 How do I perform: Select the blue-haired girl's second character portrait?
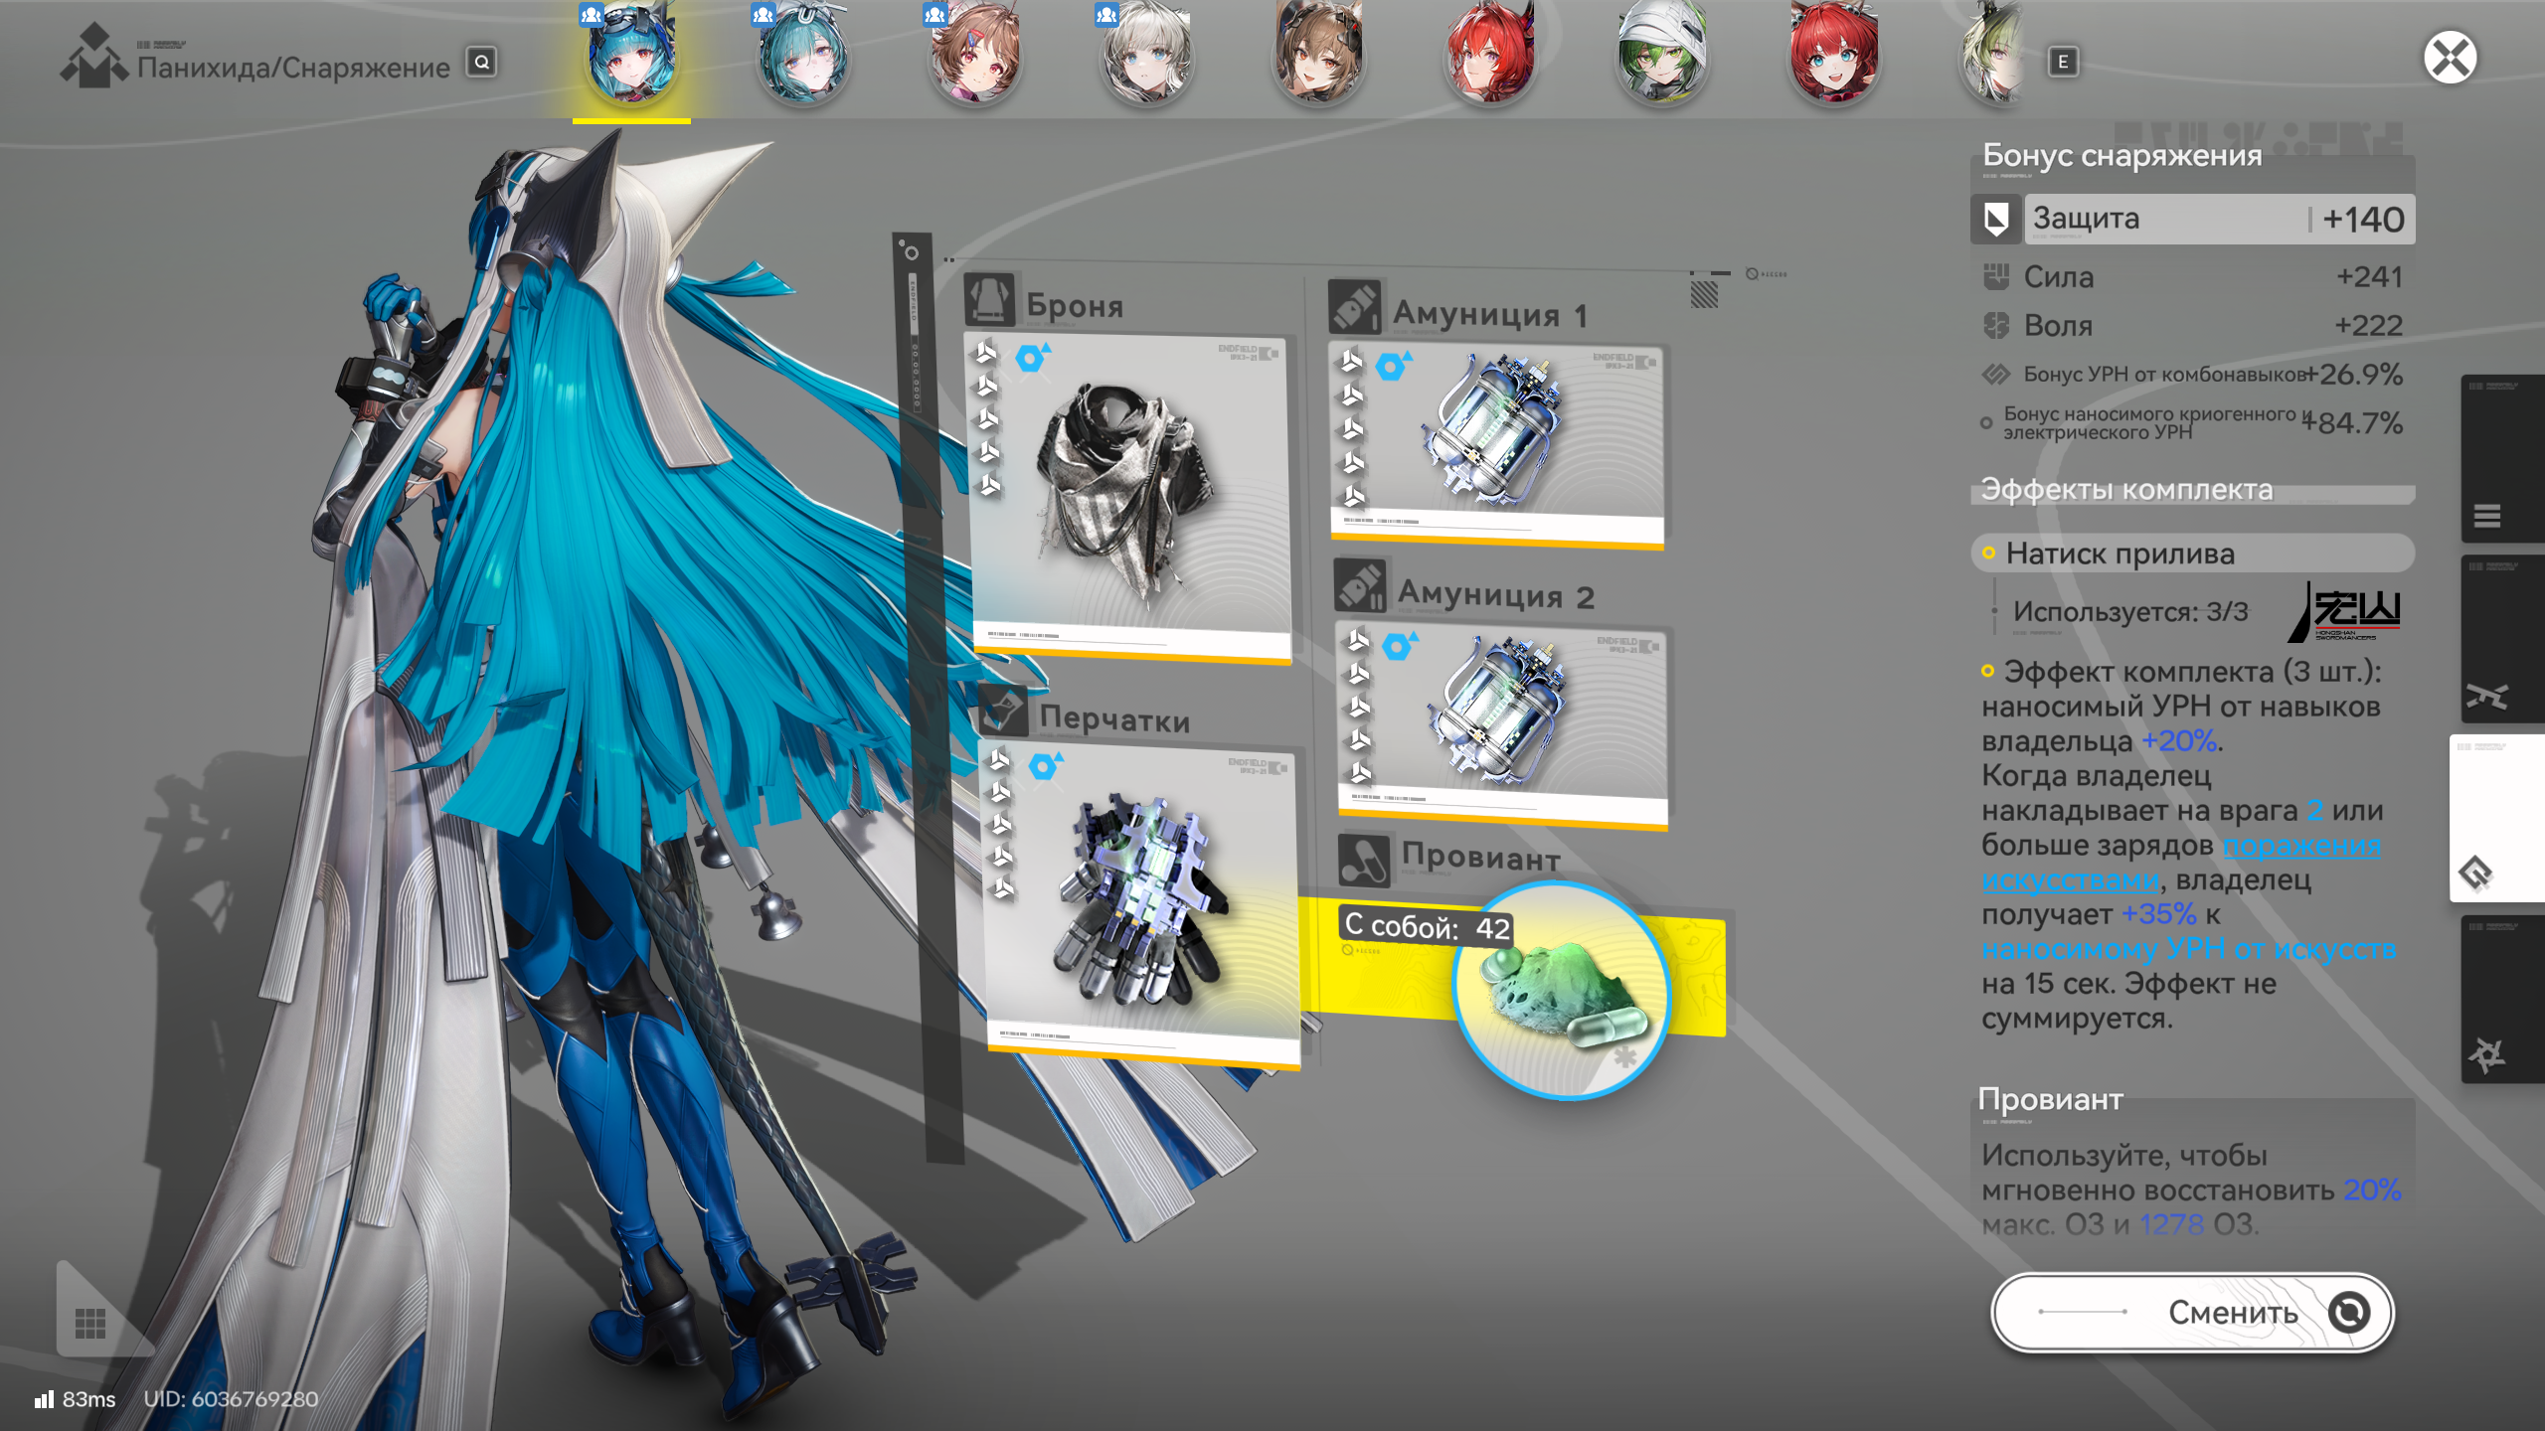(x=803, y=58)
